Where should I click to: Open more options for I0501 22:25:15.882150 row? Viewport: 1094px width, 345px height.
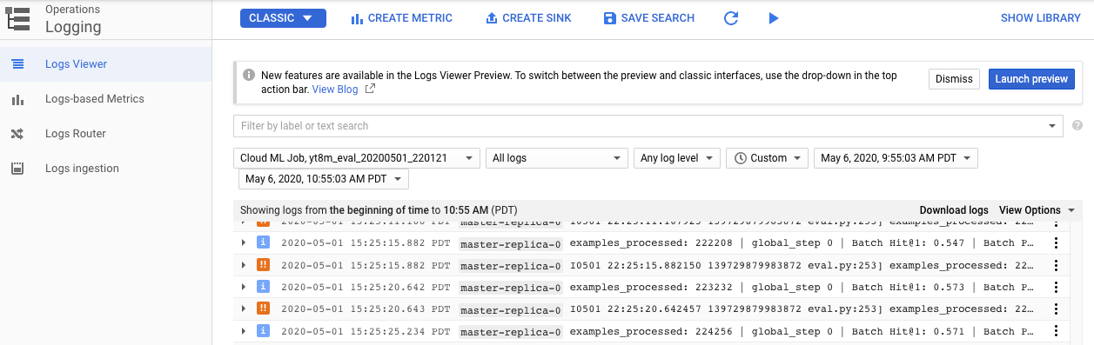1056,265
